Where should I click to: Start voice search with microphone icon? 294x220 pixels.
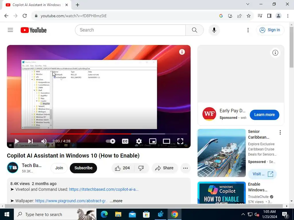click(x=214, y=30)
